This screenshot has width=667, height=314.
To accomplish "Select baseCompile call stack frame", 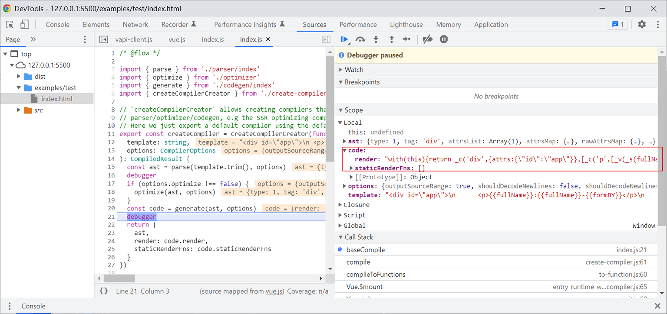I will click(x=497, y=250).
